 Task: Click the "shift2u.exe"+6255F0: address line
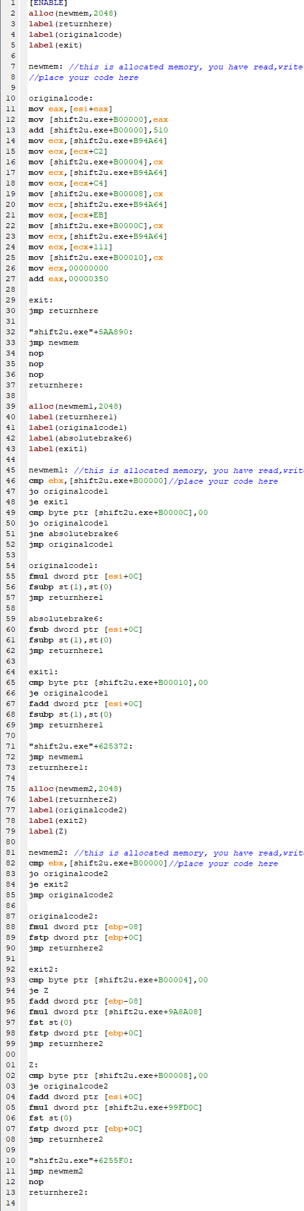(80, 1160)
